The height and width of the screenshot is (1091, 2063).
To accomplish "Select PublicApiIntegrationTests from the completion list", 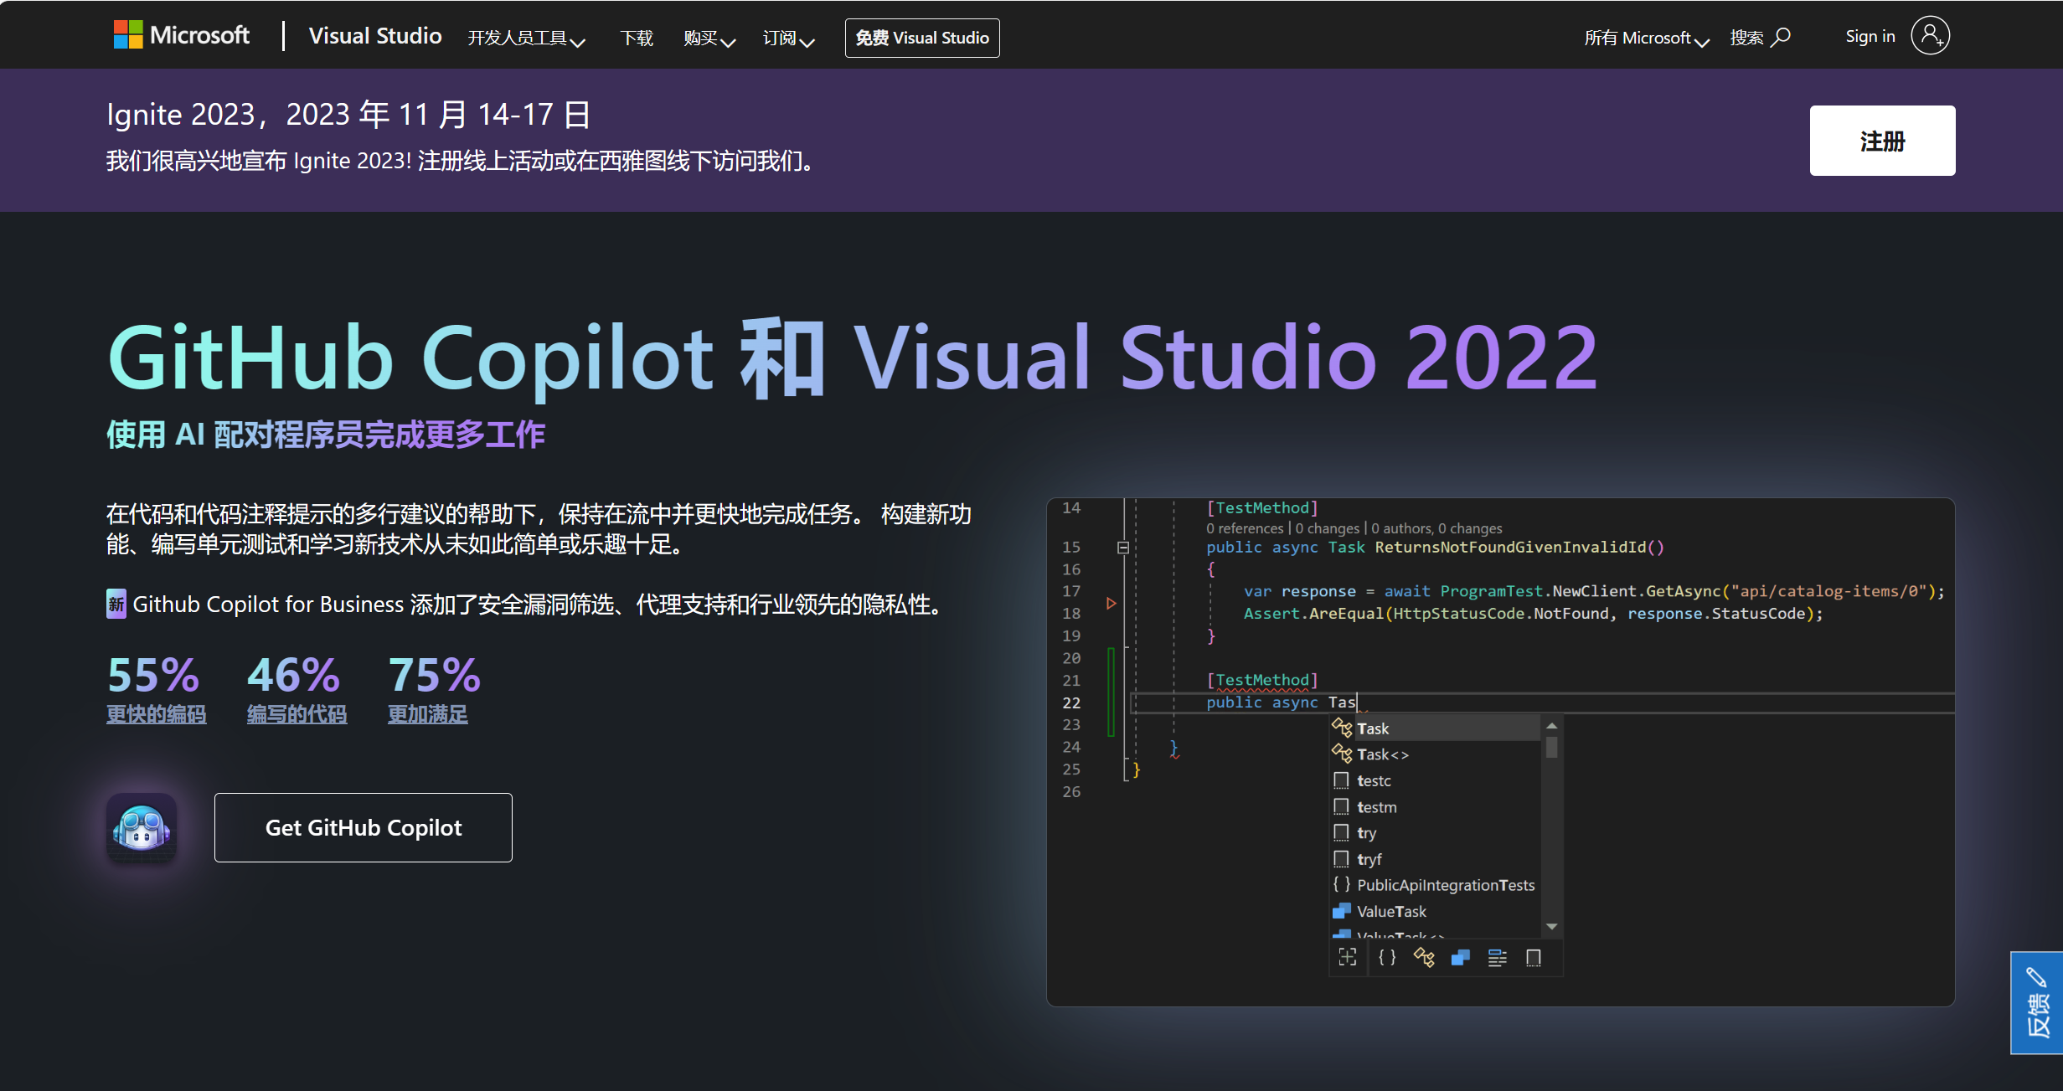I will coord(1446,884).
